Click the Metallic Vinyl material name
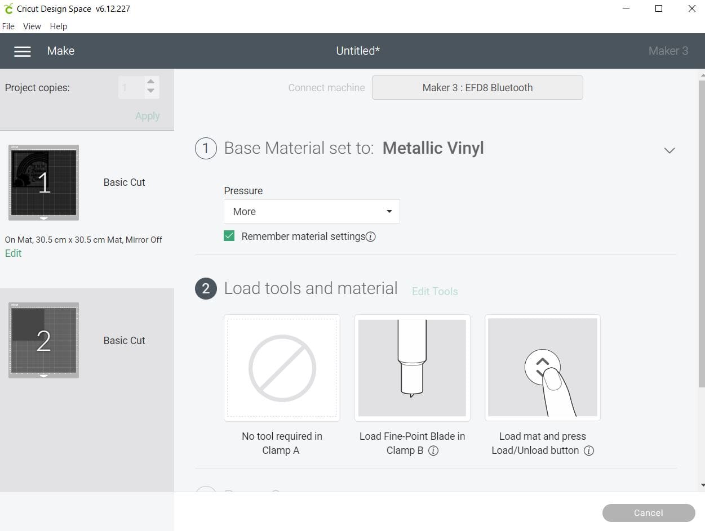The image size is (705, 531). (x=433, y=149)
